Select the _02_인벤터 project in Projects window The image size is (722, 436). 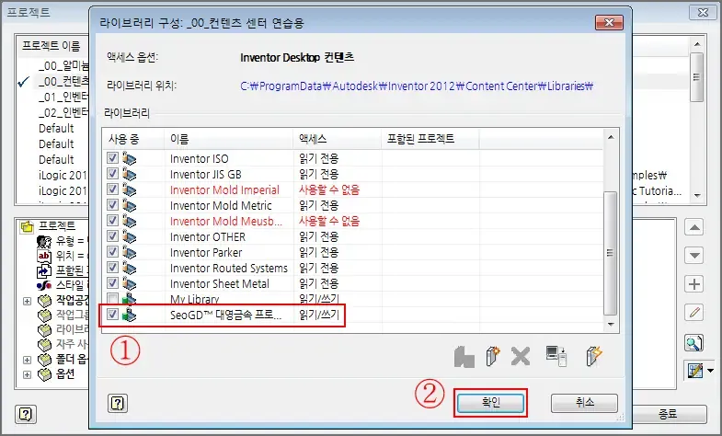click(63, 113)
